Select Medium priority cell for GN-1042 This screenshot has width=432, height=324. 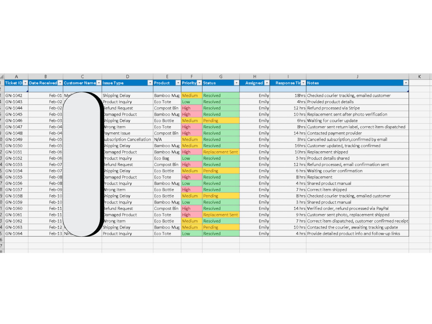192,95
